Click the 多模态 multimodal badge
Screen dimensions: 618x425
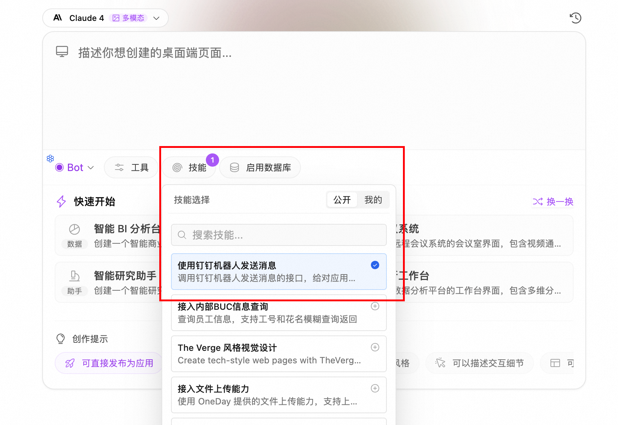[128, 18]
